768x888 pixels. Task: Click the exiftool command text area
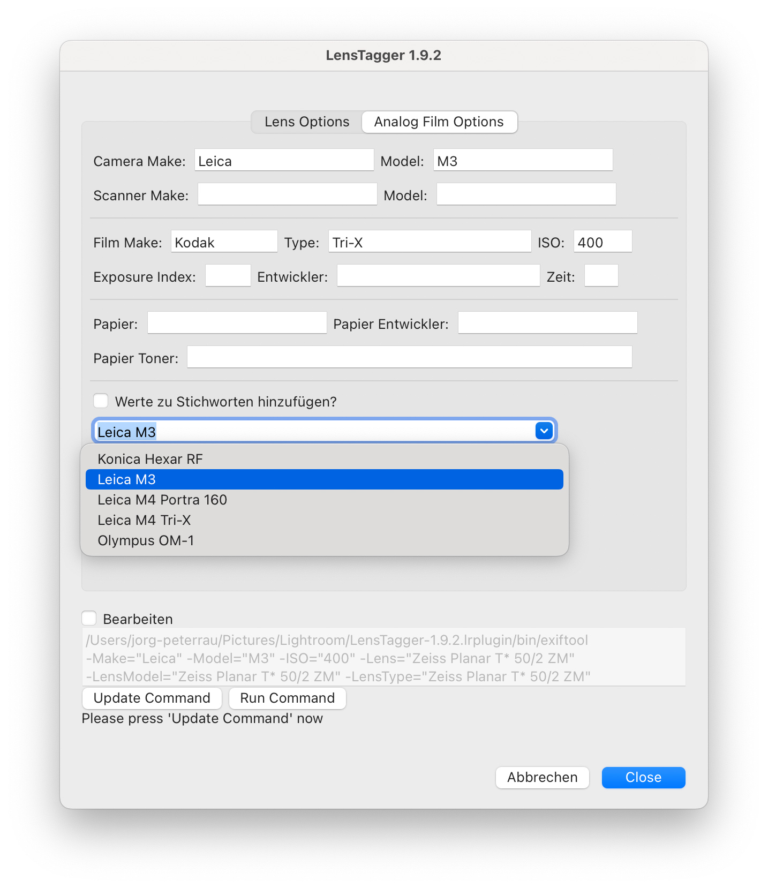tap(383, 657)
